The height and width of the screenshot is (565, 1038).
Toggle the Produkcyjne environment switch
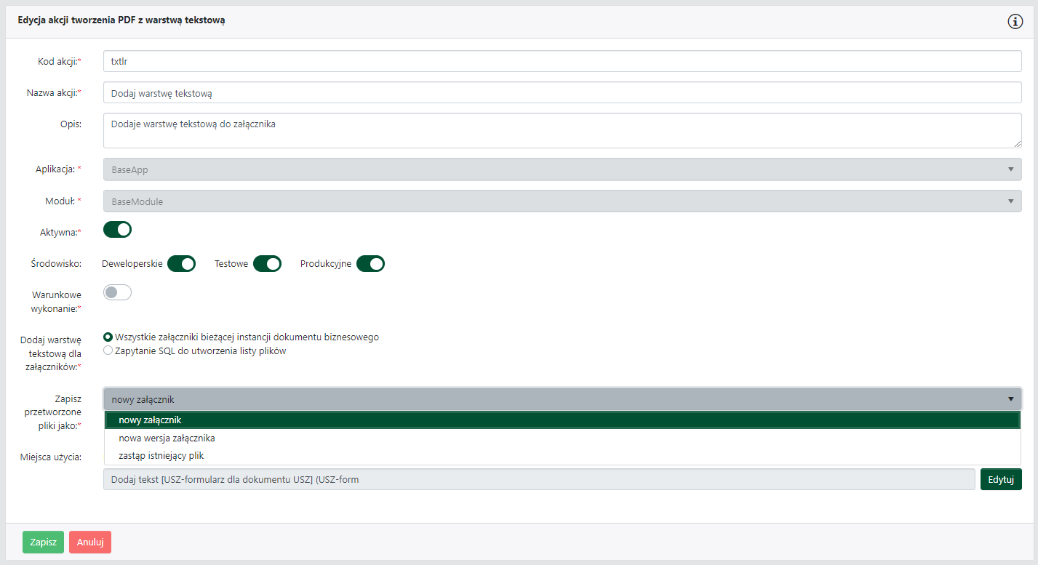[x=370, y=264]
